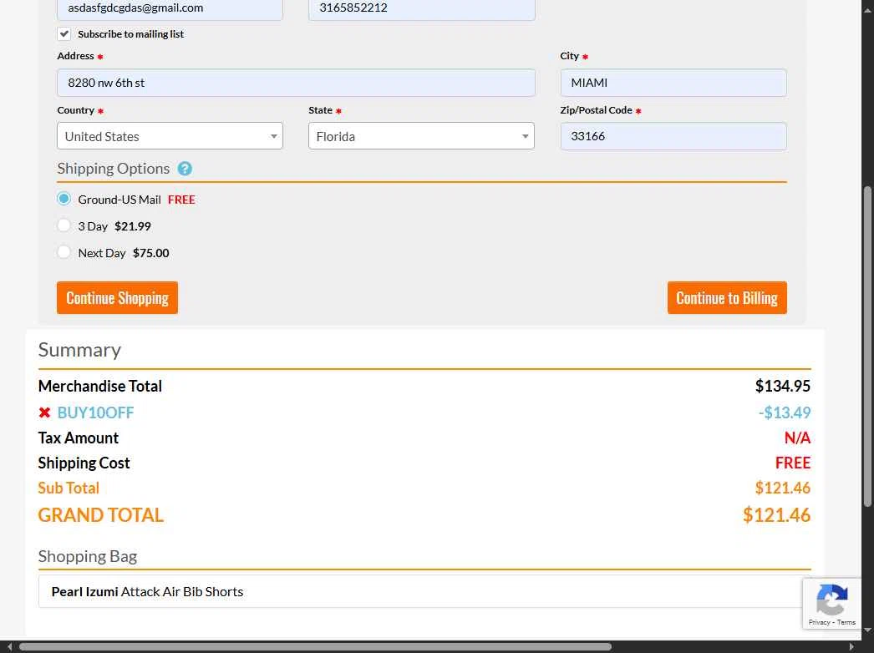The height and width of the screenshot is (653, 874).
Task: Click the reCAPTCHA badge logo
Action: coord(831,600)
